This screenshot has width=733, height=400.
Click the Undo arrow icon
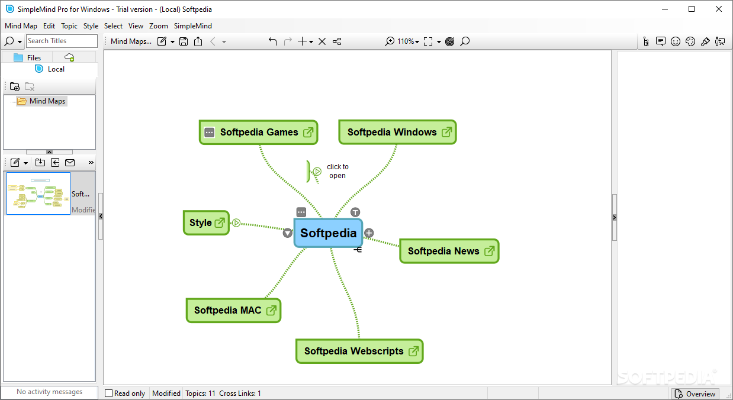tap(272, 41)
